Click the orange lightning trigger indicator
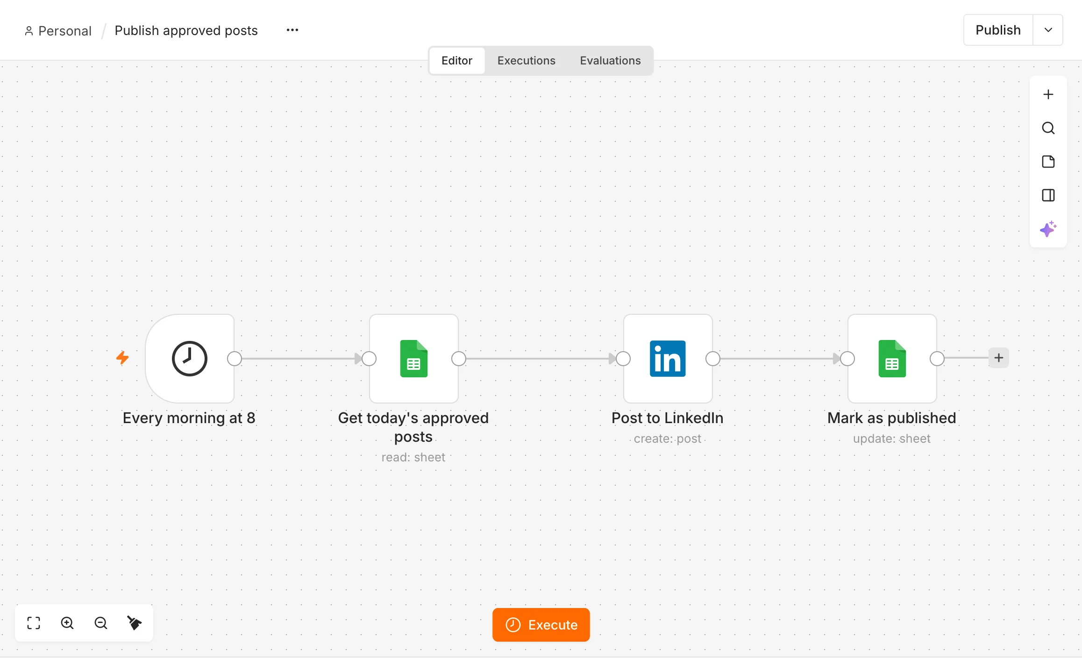 (x=122, y=358)
